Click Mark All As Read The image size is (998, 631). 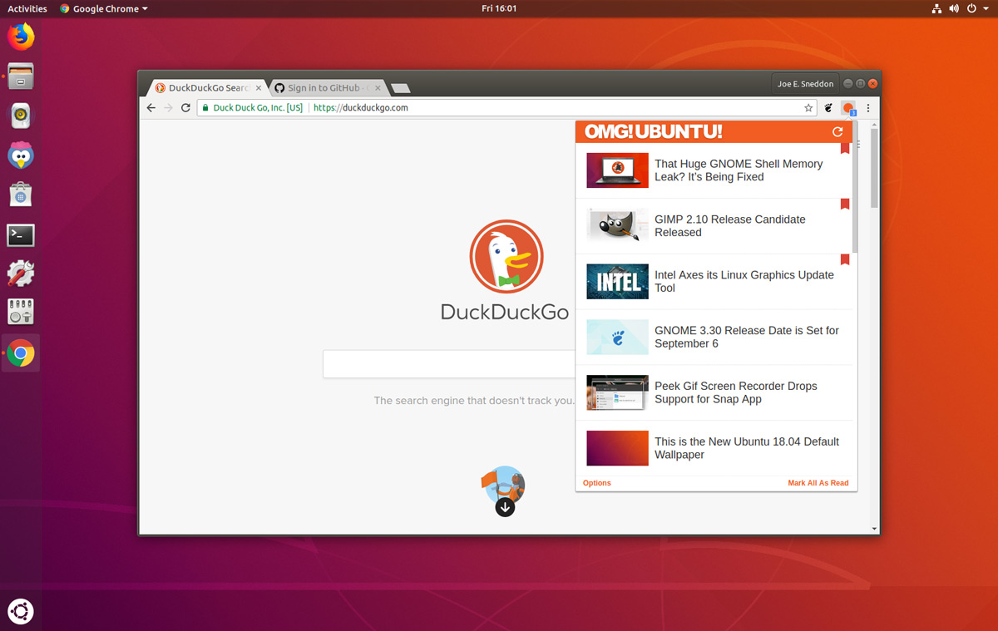click(818, 483)
